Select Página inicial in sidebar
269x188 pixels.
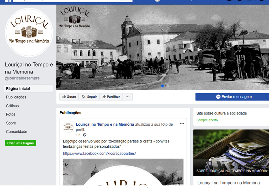pyautogui.click(x=28, y=89)
